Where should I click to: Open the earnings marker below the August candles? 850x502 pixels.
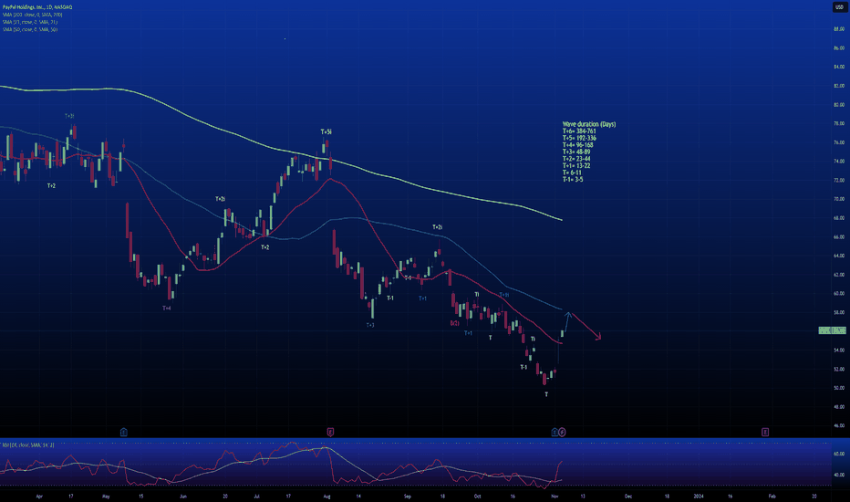click(330, 432)
